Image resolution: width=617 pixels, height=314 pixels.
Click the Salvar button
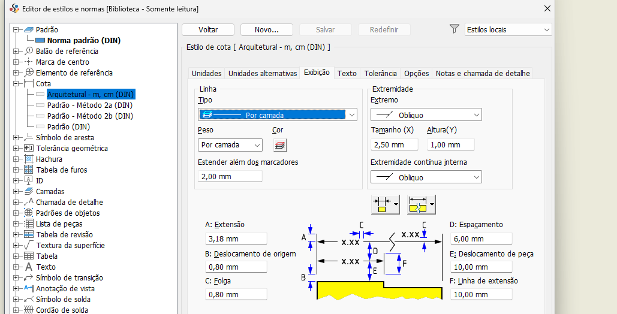tap(326, 29)
